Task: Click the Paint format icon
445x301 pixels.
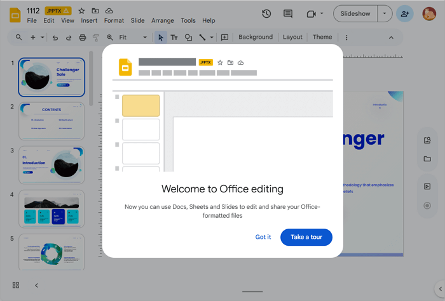Action: click(x=96, y=37)
